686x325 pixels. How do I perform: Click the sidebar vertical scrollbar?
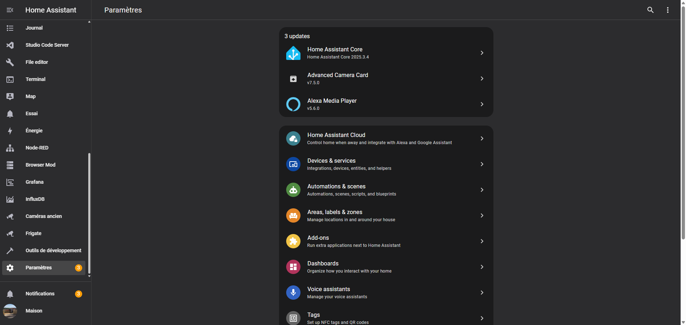point(89,213)
